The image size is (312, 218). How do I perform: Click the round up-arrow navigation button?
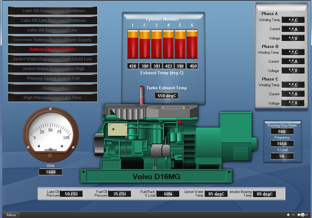pos(303,215)
